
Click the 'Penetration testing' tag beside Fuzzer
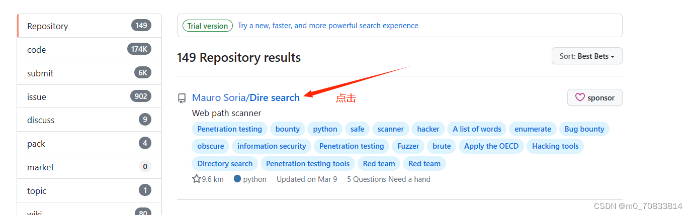352,146
